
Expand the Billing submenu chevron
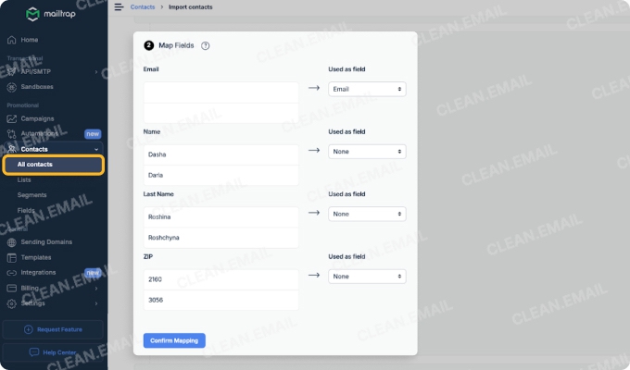[96, 289]
